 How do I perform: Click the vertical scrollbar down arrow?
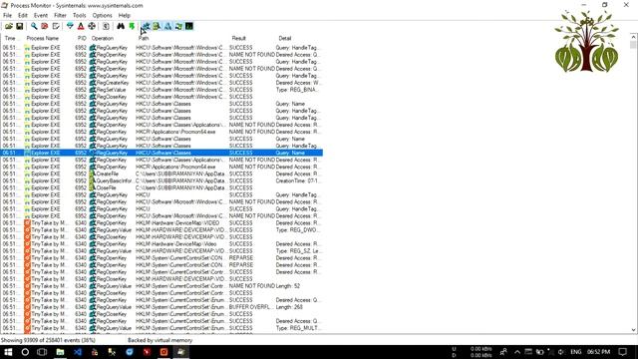pyautogui.click(x=634, y=330)
